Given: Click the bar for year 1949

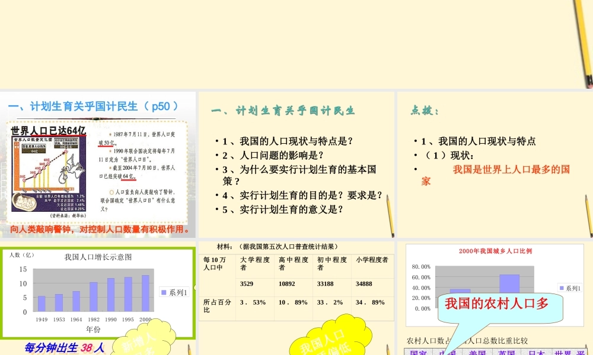Looking at the screenshot, I should [x=42, y=304].
